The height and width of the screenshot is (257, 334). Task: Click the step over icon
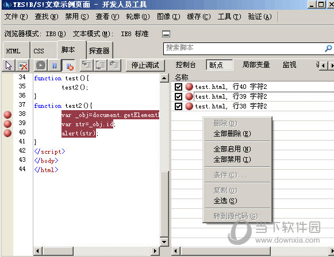pyautogui.click(x=101, y=65)
